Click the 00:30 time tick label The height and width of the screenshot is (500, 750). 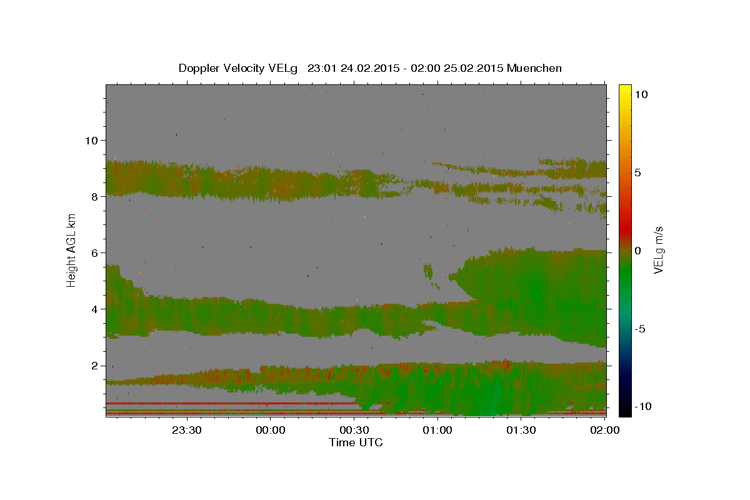coord(354,430)
